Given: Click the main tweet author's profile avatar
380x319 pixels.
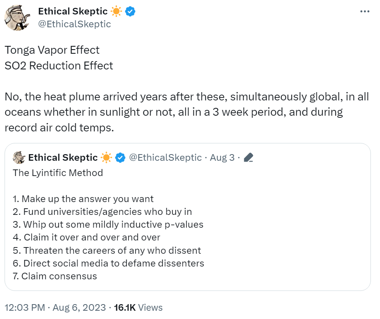Looking at the screenshot, I should [x=17, y=18].
